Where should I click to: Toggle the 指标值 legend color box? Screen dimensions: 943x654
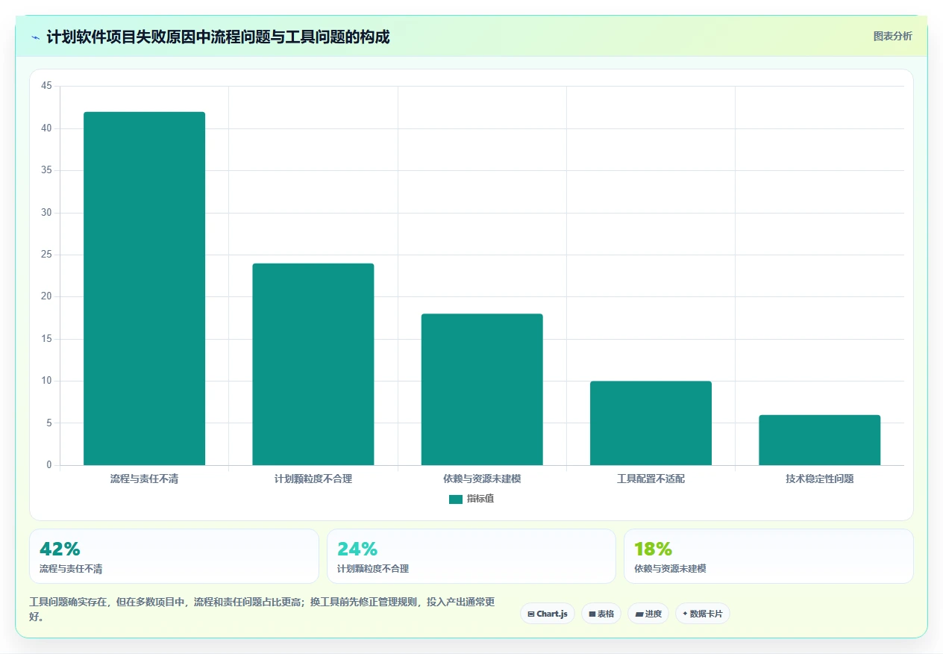pyautogui.click(x=456, y=499)
